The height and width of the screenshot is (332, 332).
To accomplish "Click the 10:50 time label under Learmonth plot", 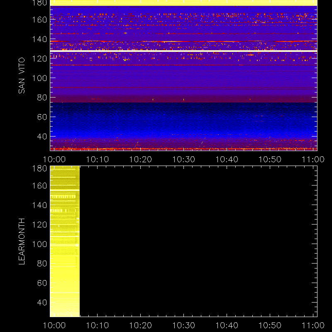I will pyautogui.click(x=270, y=325).
